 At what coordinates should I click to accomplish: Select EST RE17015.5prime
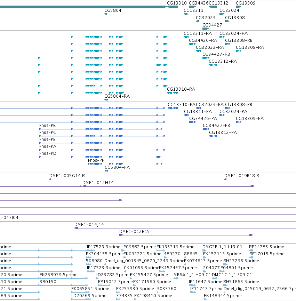[267, 254]
